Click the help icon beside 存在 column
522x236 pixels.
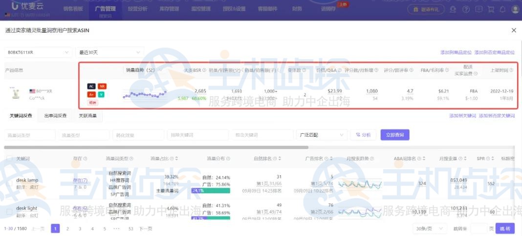pos(86,159)
